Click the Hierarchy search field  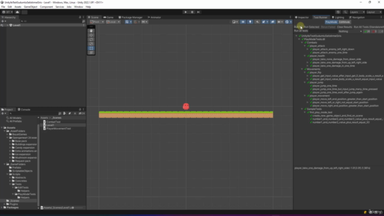coord(51,22)
